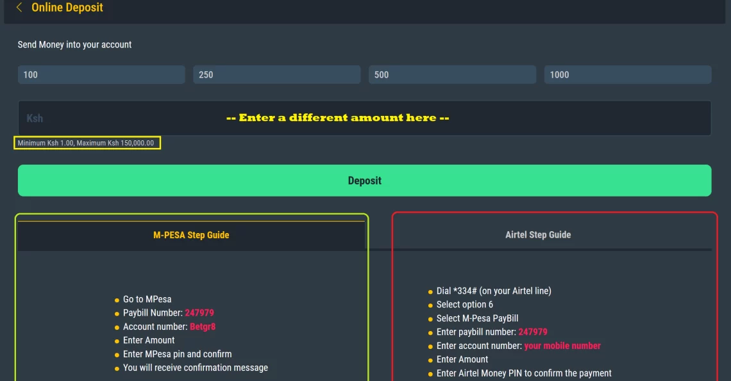Click the green Deposit button
Screen dimensions: 731x381
(365, 180)
